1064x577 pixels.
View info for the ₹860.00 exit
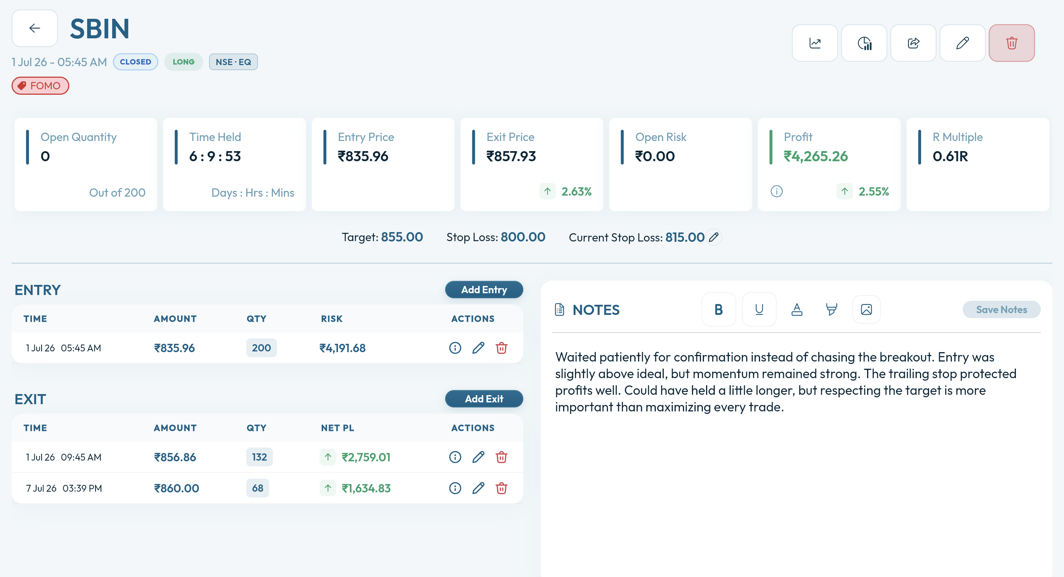(x=455, y=488)
